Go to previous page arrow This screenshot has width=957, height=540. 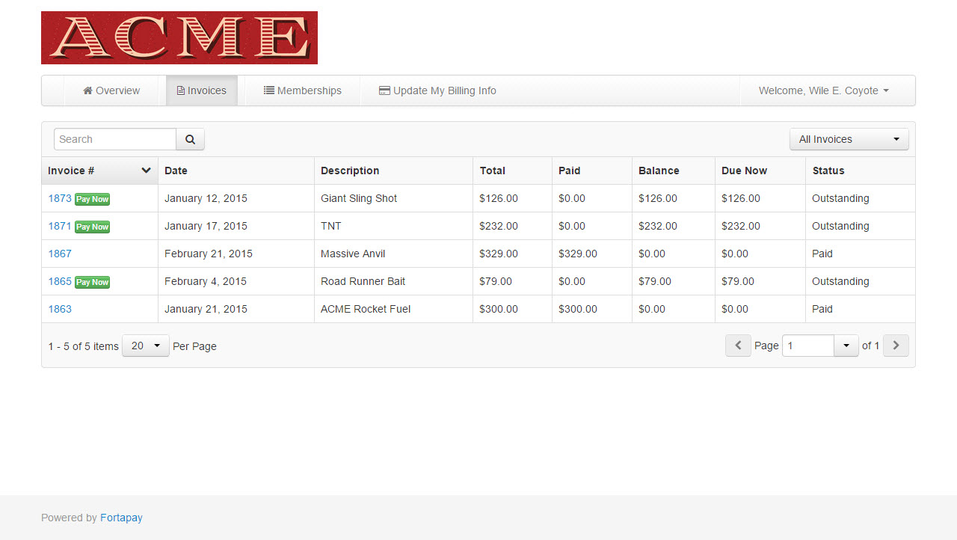point(738,346)
